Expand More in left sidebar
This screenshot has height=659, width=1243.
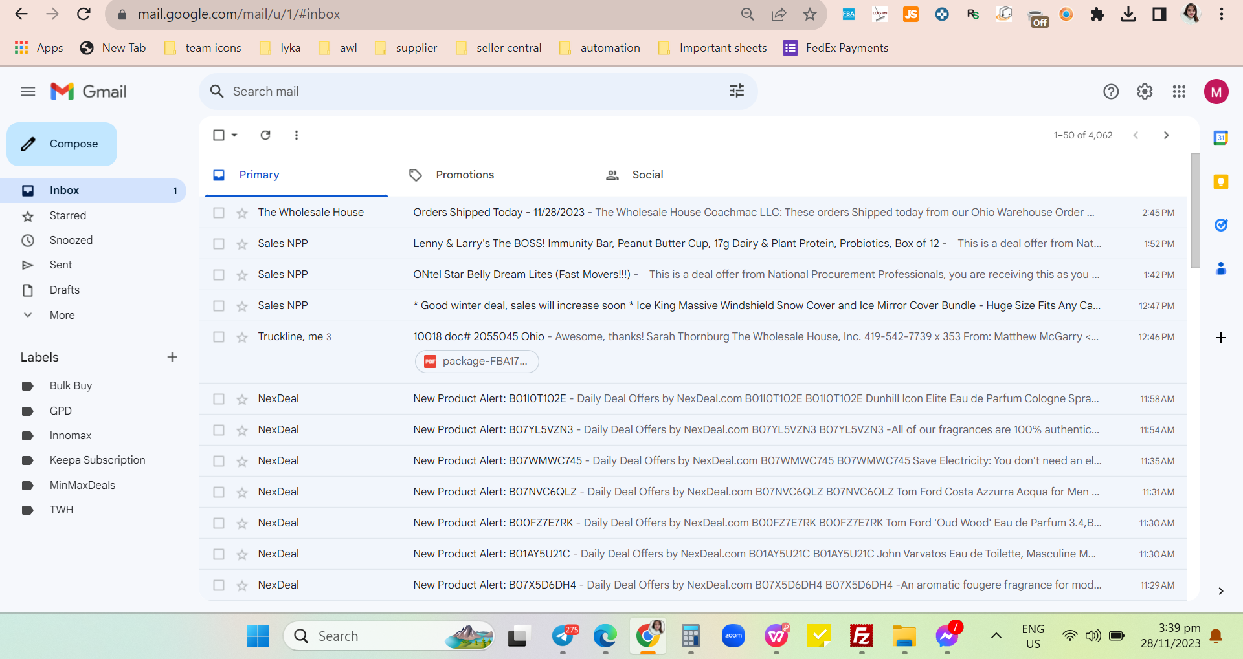point(62,315)
